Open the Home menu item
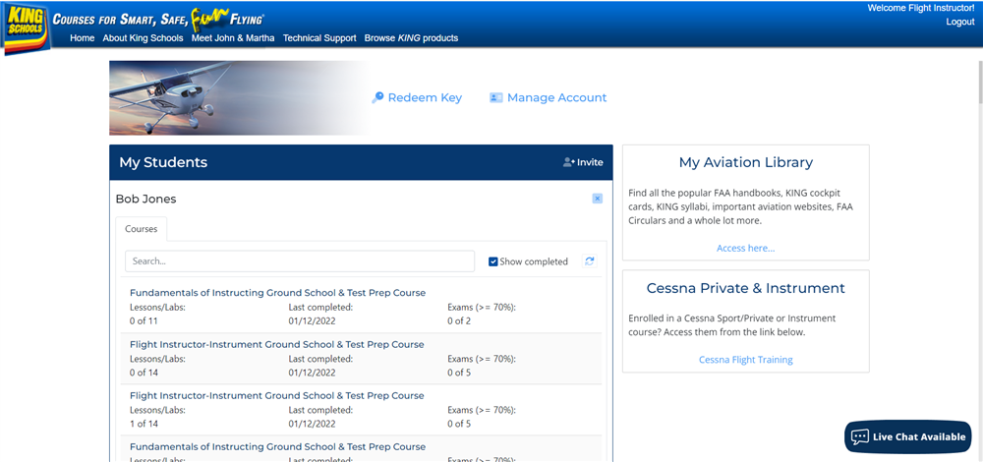The height and width of the screenshot is (462, 983). coord(83,38)
